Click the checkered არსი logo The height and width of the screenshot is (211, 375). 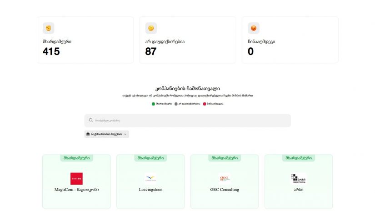click(298, 178)
